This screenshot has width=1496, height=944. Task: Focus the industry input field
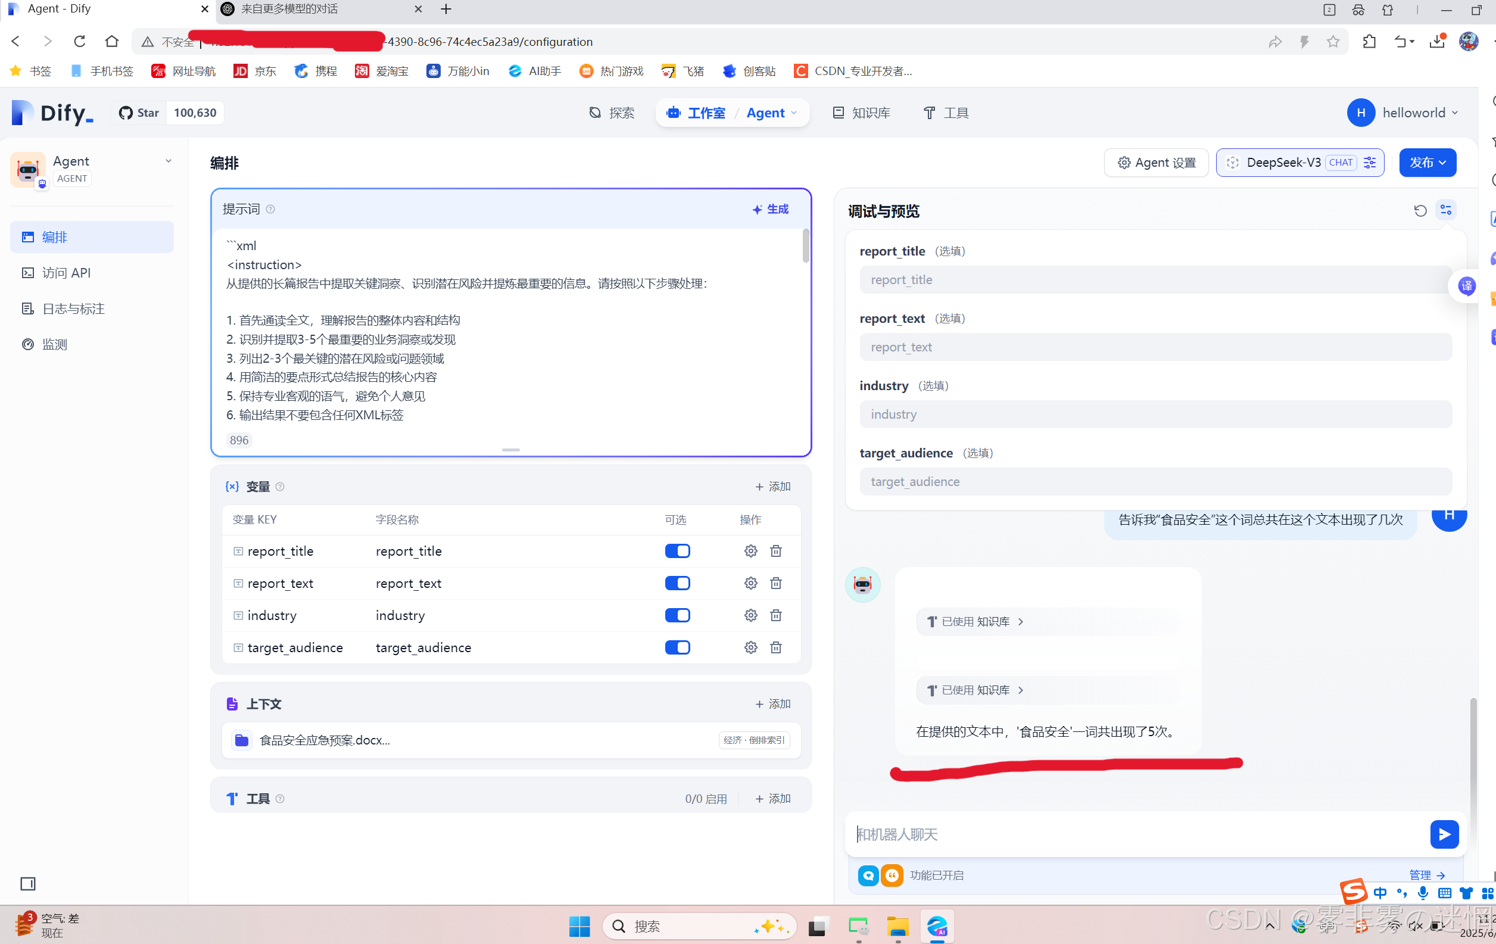1155,414
